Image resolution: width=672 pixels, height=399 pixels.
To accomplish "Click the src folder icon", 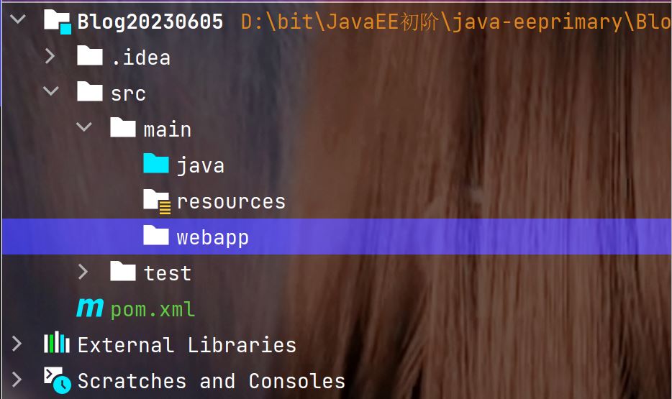I will point(90,92).
